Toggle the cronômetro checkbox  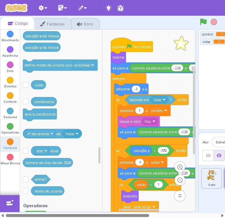coord(26,101)
